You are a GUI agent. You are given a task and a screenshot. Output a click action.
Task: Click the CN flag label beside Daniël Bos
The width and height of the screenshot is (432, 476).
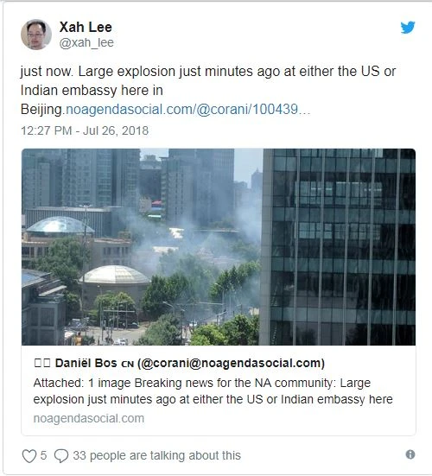point(127,364)
